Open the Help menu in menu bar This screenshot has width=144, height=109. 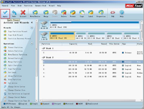[x=59, y=6]
